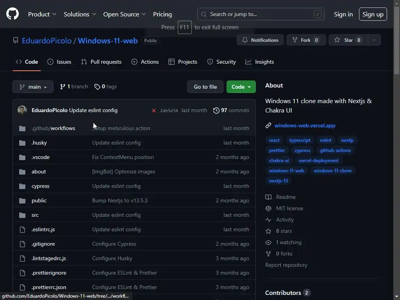
Task: Click the eye icon next to 1 watching
Action: pyautogui.click(x=268, y=242)
